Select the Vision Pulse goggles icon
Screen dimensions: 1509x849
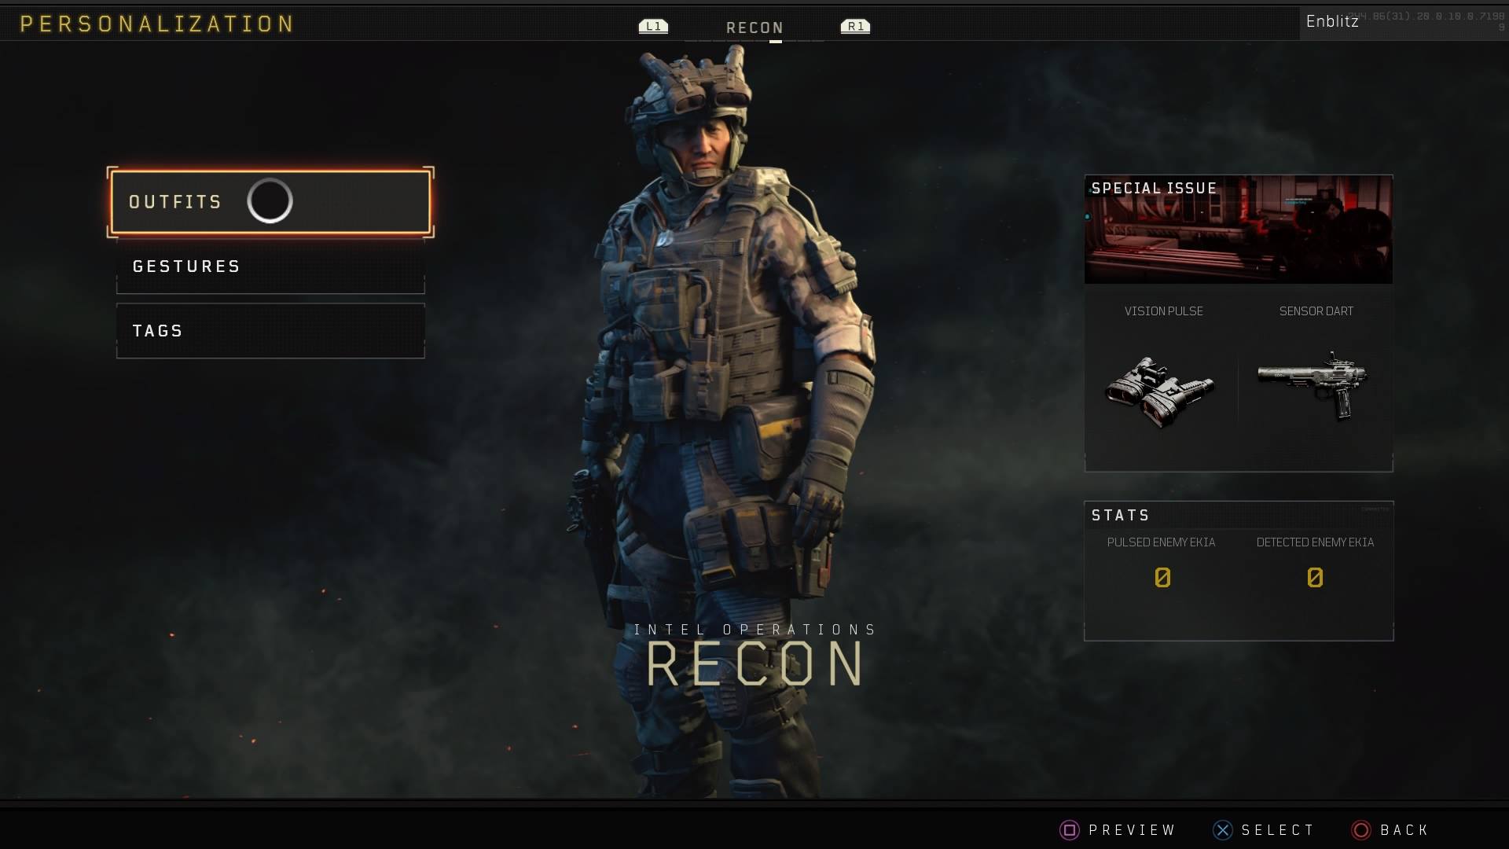point(1160,391)
